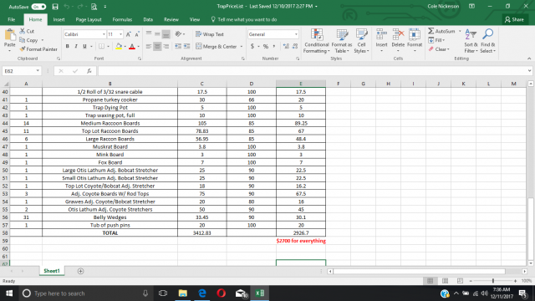Viewport: 535px width, 301px height.
Task: Open the General number format dropdown
Action: [x=296, y=34]
